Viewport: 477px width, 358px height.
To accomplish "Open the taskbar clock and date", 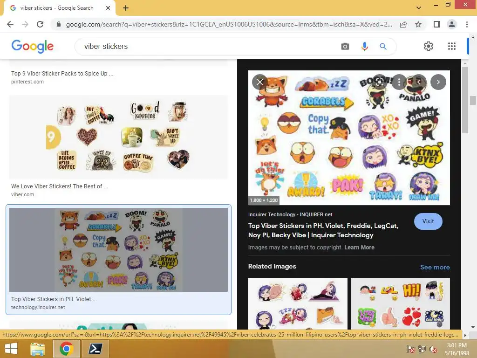I will (x=457, y=349).
